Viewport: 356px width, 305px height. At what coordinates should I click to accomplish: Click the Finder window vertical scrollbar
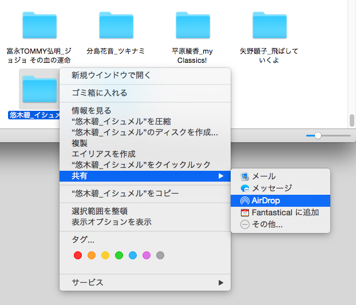[x=352, y=121]
